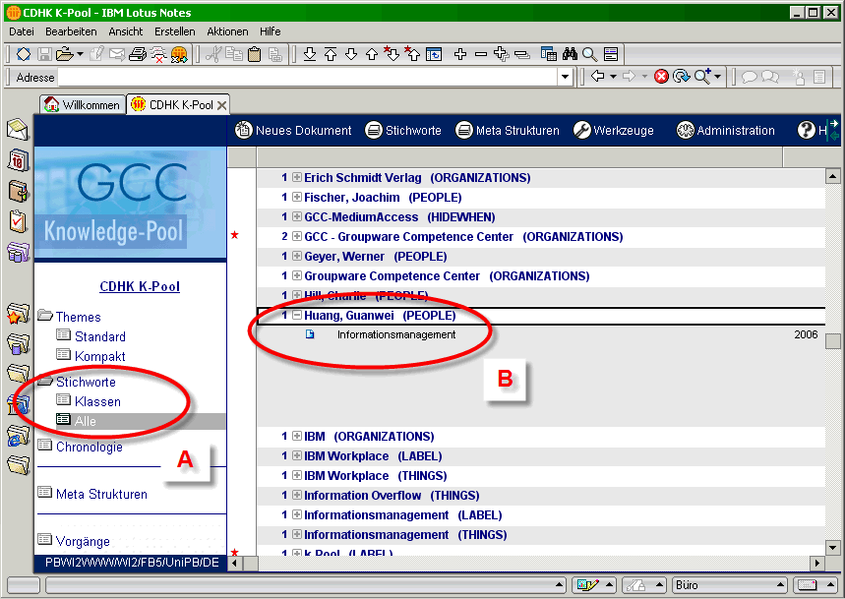Click Meta Strukturen in the top action bar
The width and height of the screenshot is (845, 599).
pyautogui.click(x=508, y=131)
